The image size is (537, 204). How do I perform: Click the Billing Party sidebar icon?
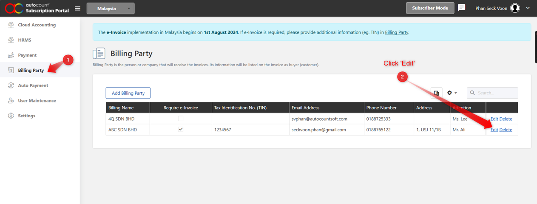pyautogui.click(x=11, y=70)
